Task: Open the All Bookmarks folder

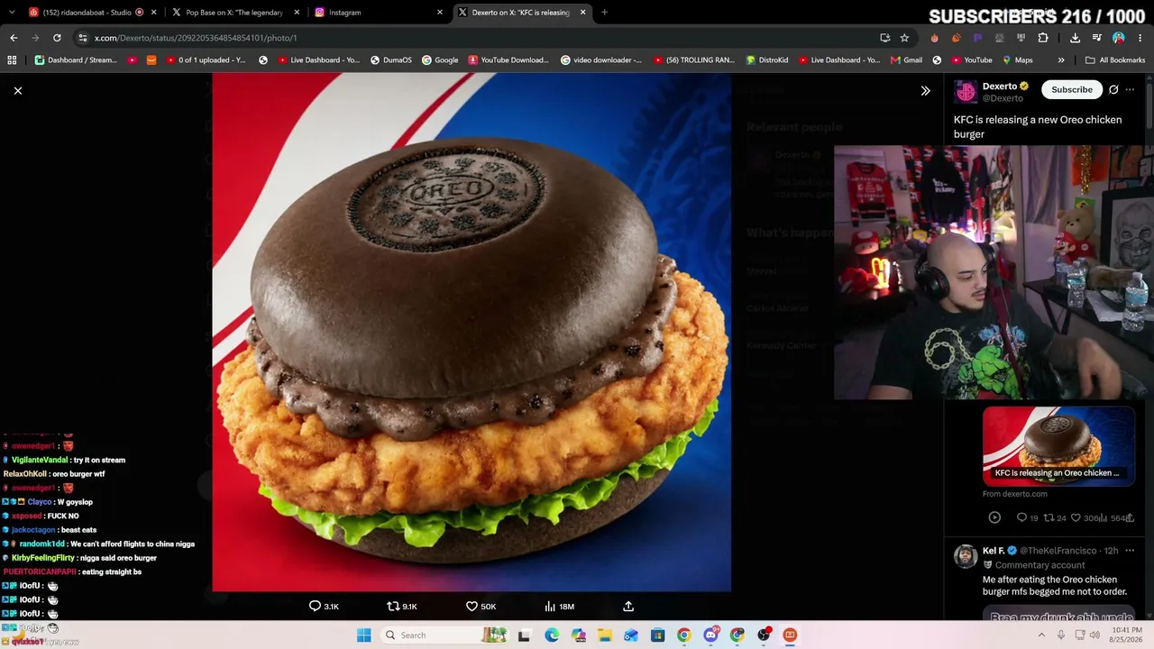Action: 1115,60
